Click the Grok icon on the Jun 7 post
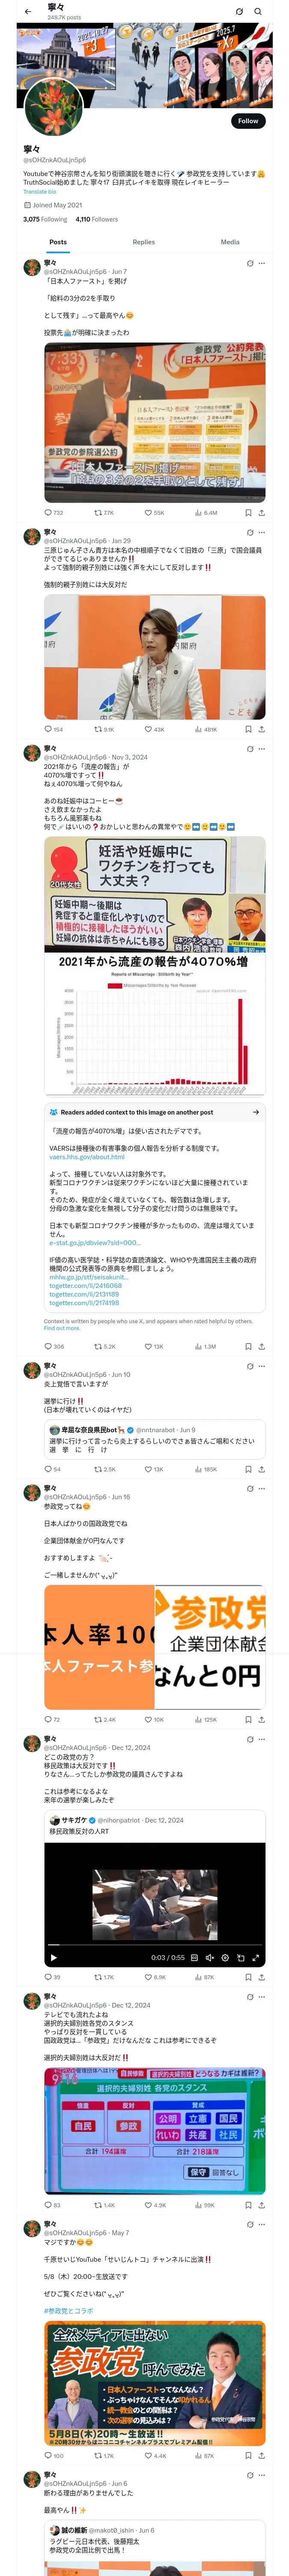Screen dimensions: 289x2576 (x=250, y=263)
